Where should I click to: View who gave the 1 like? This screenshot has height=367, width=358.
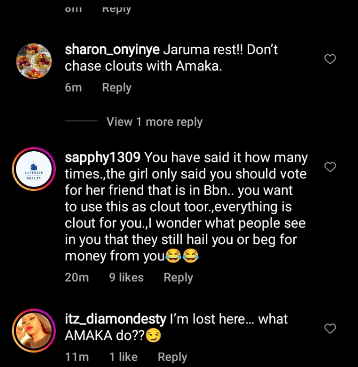(123, 357)
